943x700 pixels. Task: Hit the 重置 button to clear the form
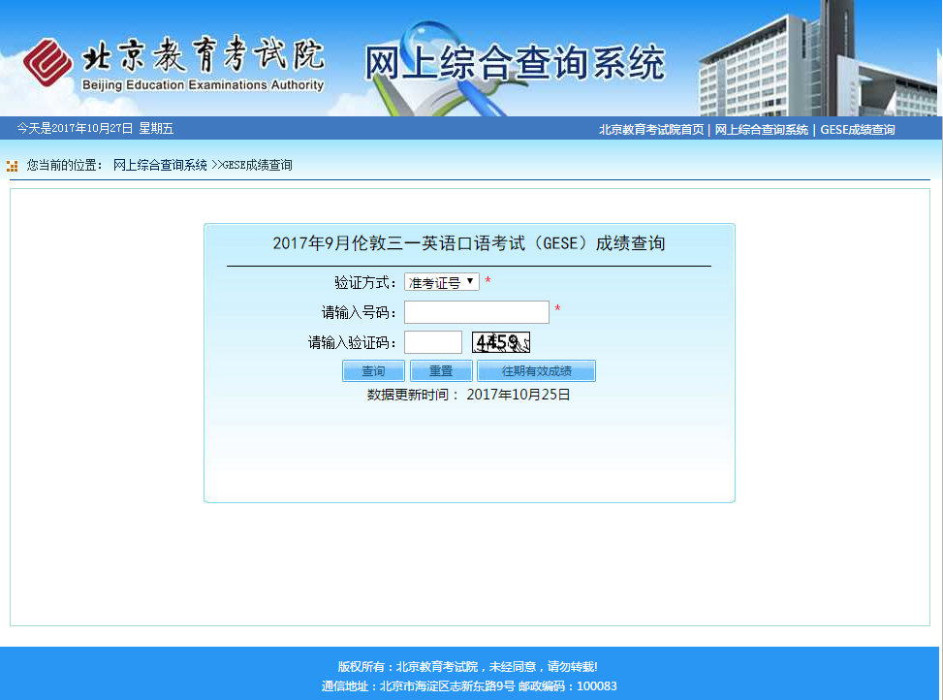click(441, 371)
